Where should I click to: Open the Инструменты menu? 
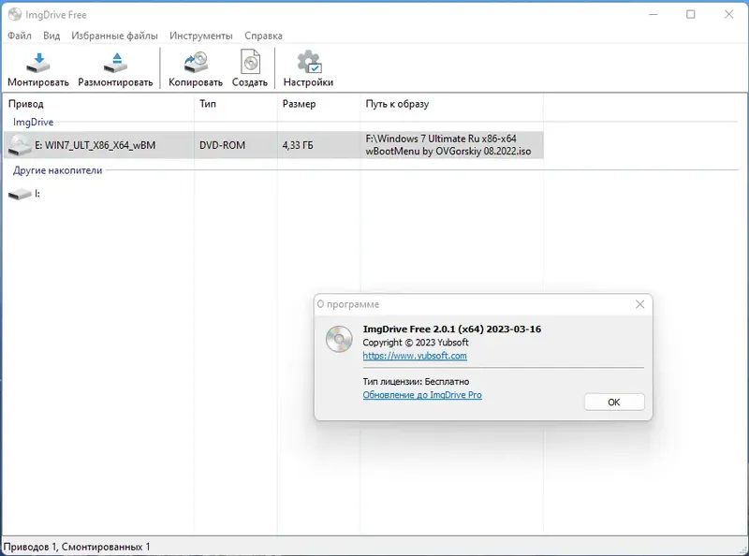(x=201, y=36)
